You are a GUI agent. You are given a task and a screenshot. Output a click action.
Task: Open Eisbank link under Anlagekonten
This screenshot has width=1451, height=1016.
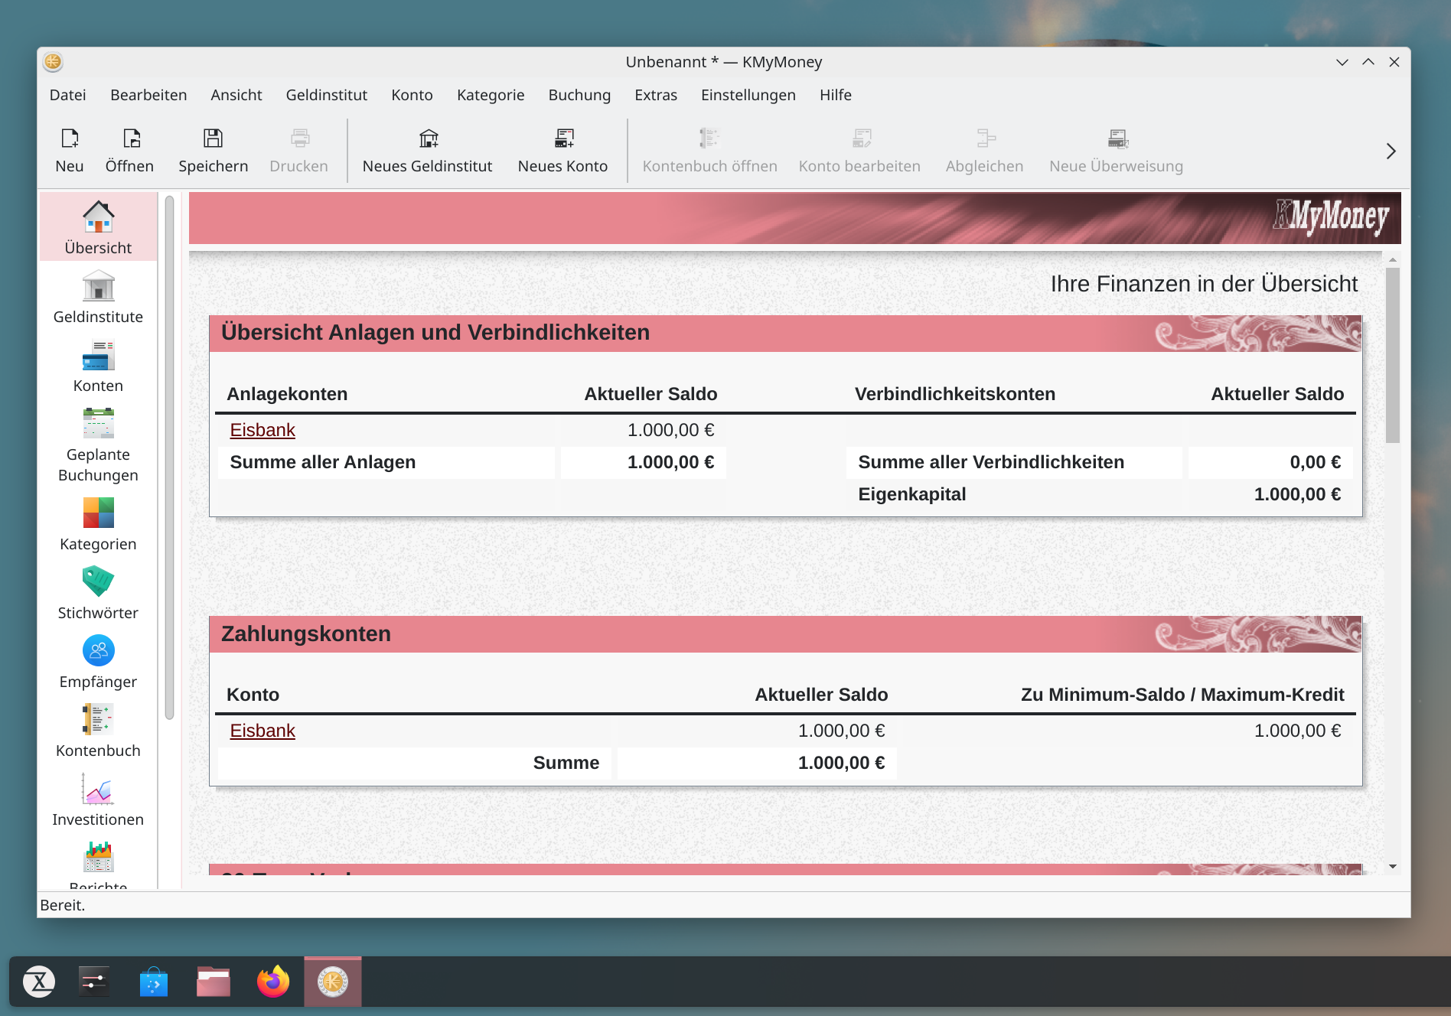[x=262, y=430]
